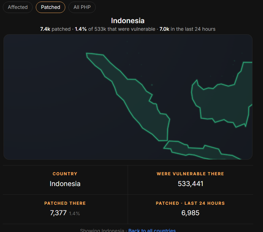
Task: Click the Indonesia map heading
Action: coord(128,21)
